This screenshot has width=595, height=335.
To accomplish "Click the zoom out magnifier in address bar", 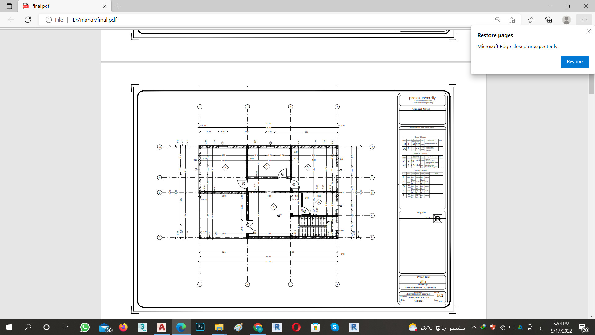I will click(x=498, y=20).
